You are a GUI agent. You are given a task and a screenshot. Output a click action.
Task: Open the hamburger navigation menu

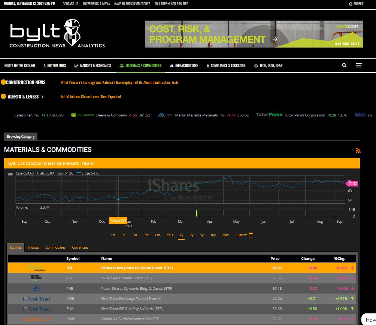pos(359,65)
